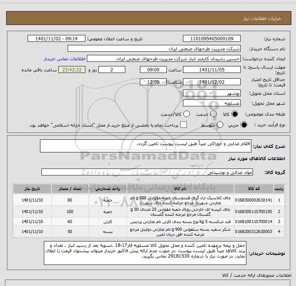
Task: Click the goods group field مواد غذائی و نوشیدنی
Action: pos(147,172)
